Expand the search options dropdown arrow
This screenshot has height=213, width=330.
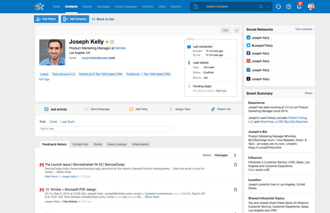268,7
